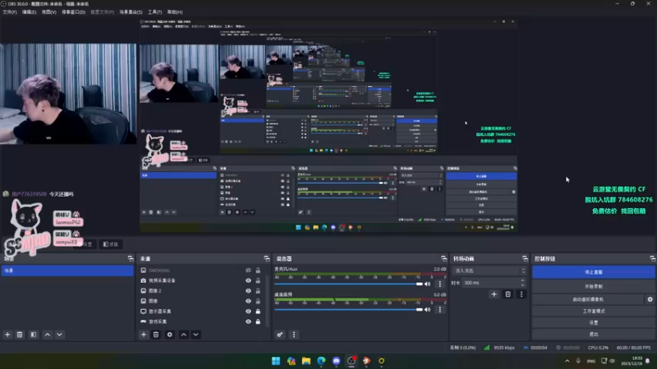Open Microsoft Edge from taskbar

pyautogui.click(x=321, y=361)
